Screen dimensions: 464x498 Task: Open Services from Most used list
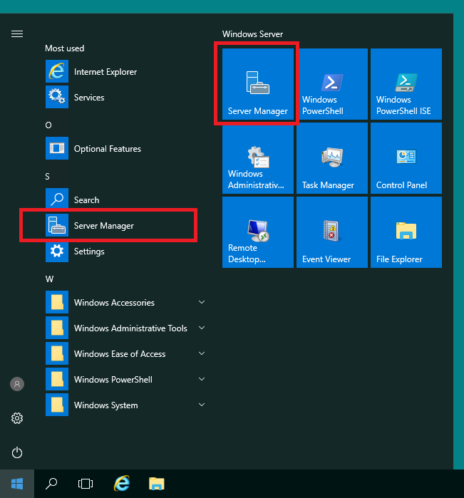[125, 97]
